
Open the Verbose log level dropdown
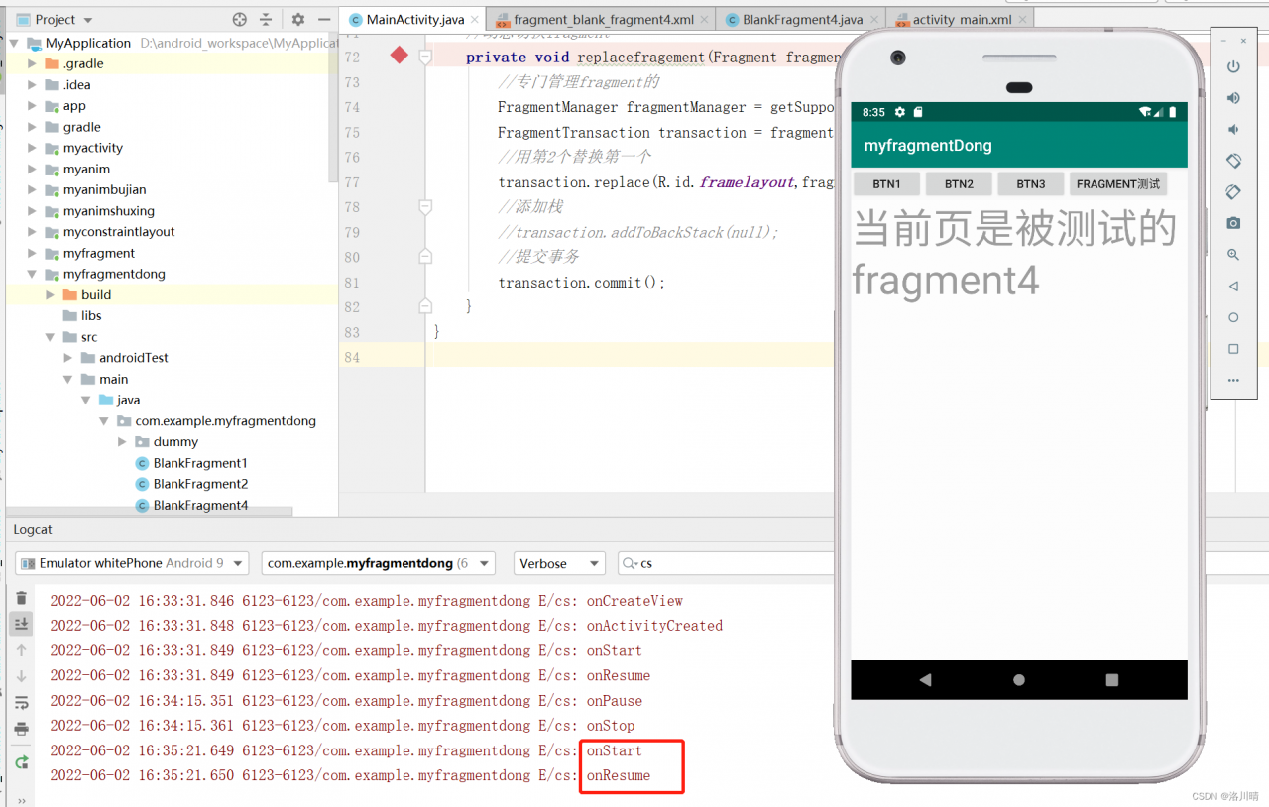point(559,563)
